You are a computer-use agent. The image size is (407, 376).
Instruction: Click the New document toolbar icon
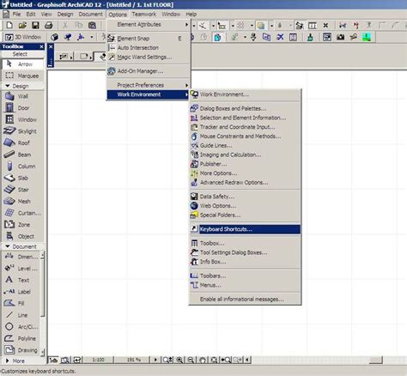point(9,25)
